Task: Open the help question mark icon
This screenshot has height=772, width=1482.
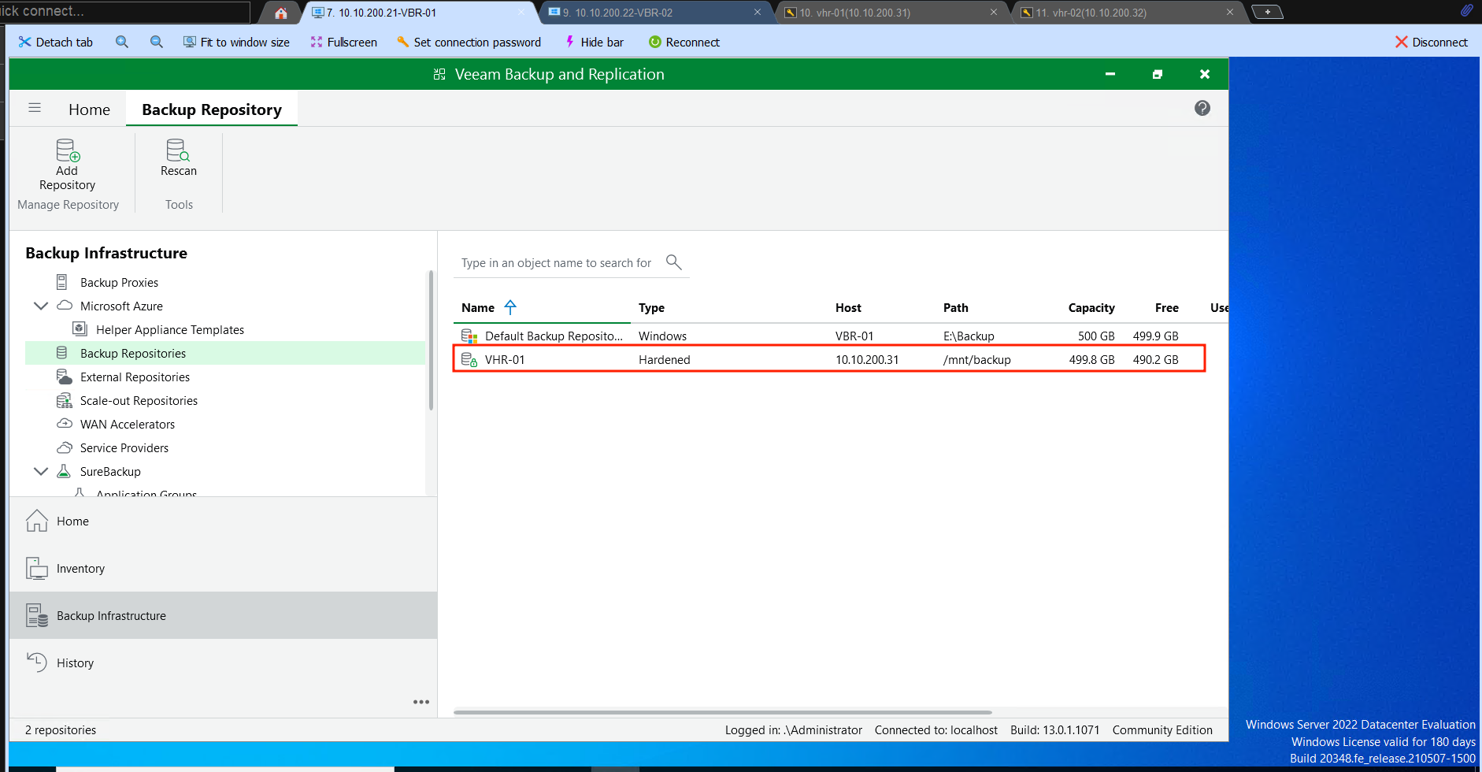Action: coord(1202,108)
